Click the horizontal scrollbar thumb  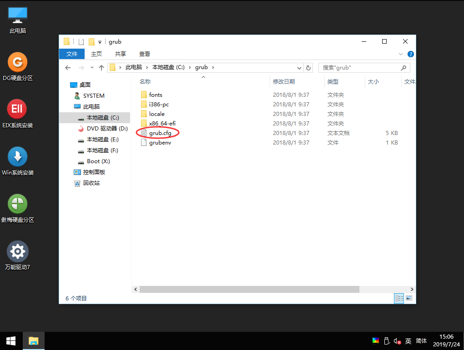pos(249,290)
